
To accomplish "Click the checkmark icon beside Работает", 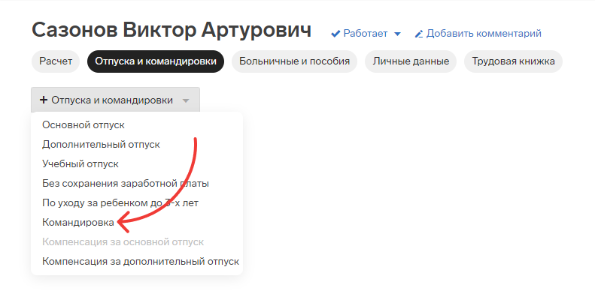I will (x=335, y=34).
